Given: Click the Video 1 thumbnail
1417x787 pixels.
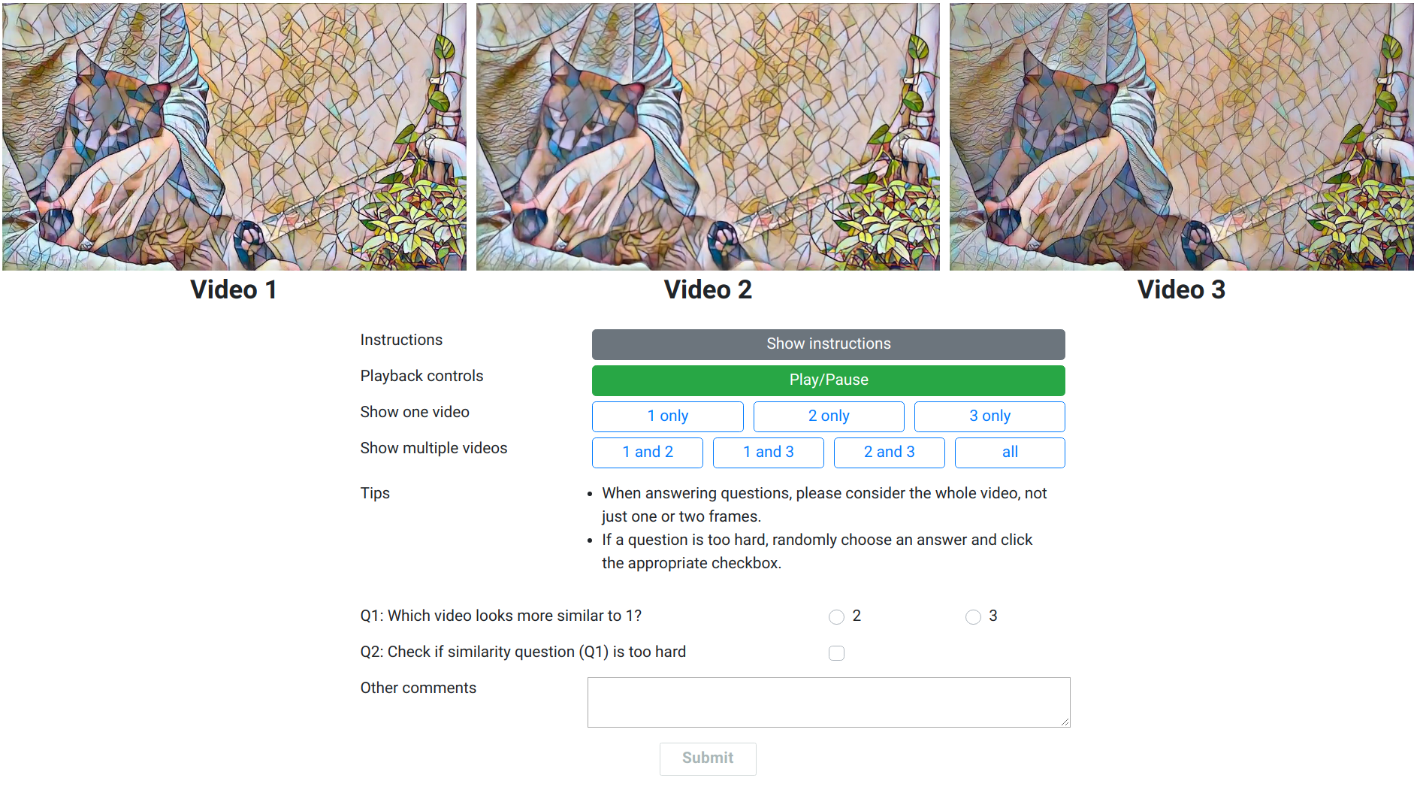Looking at the screenshot, I should click(x=234, y=137).
